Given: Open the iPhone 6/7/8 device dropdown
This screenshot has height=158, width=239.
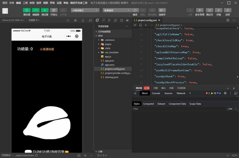Looking at the screenshot, I should point(13,20).
